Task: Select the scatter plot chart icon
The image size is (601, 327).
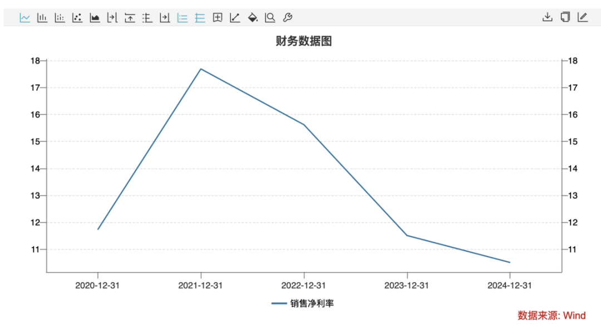Action: click(x=77, y=17)
